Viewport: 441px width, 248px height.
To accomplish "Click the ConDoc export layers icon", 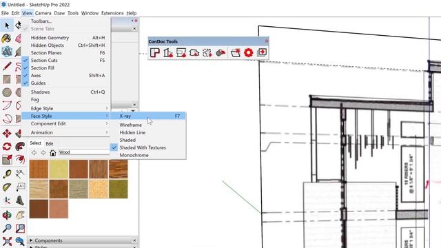I will click(x=262, y=52).
